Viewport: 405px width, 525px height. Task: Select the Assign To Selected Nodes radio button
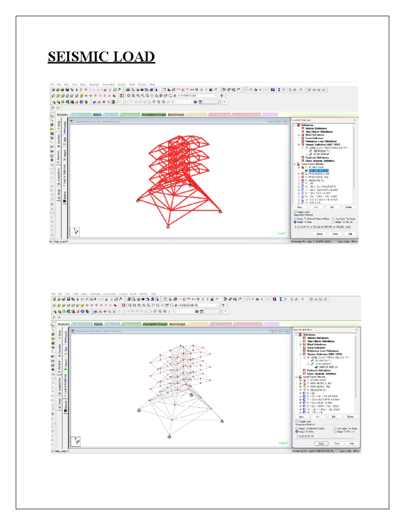(x=297, y=428)
